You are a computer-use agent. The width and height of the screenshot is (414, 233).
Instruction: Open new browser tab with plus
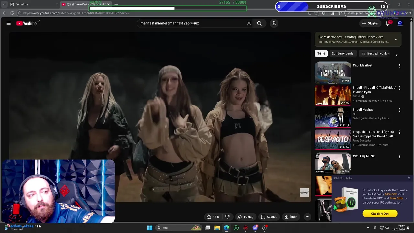click(x=116, y=4)
